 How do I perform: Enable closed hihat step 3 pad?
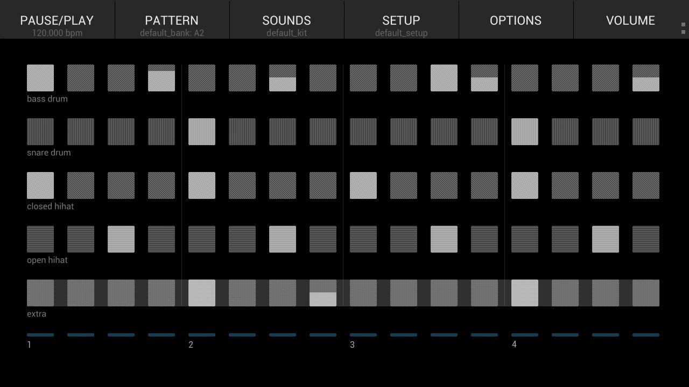pyautogui.click(x=121, y=185)
